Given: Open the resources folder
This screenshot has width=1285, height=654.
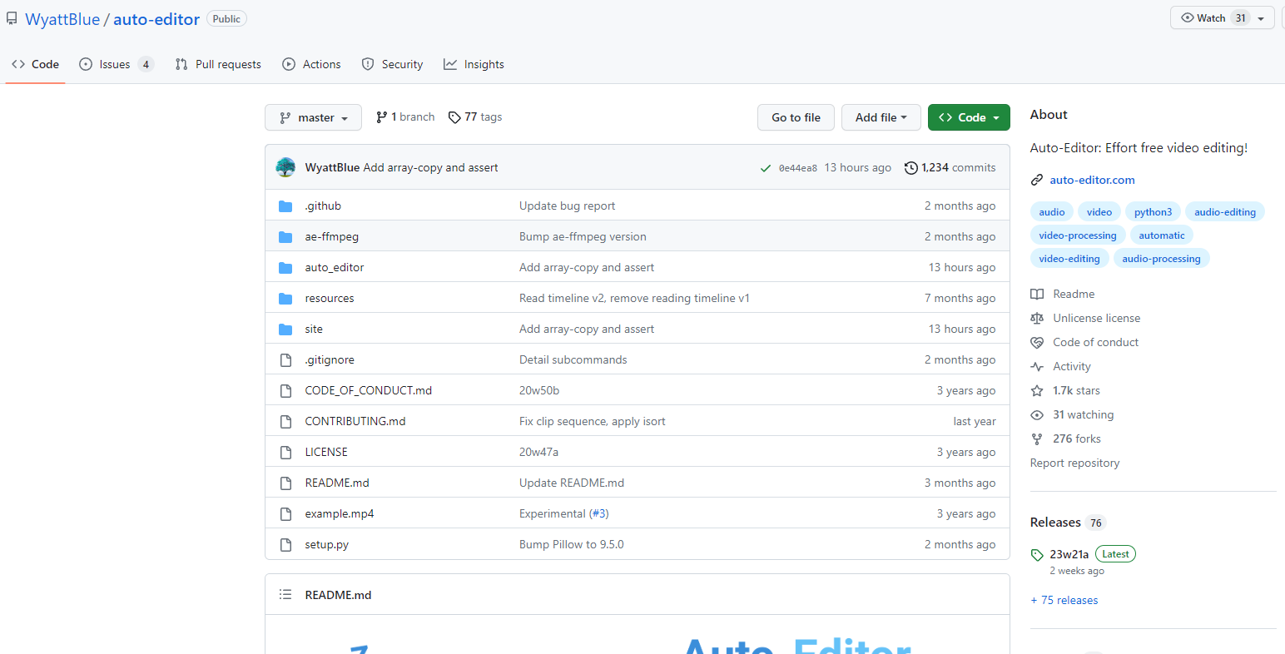Looking at the screenshot, I should click(x=330, y=298).
